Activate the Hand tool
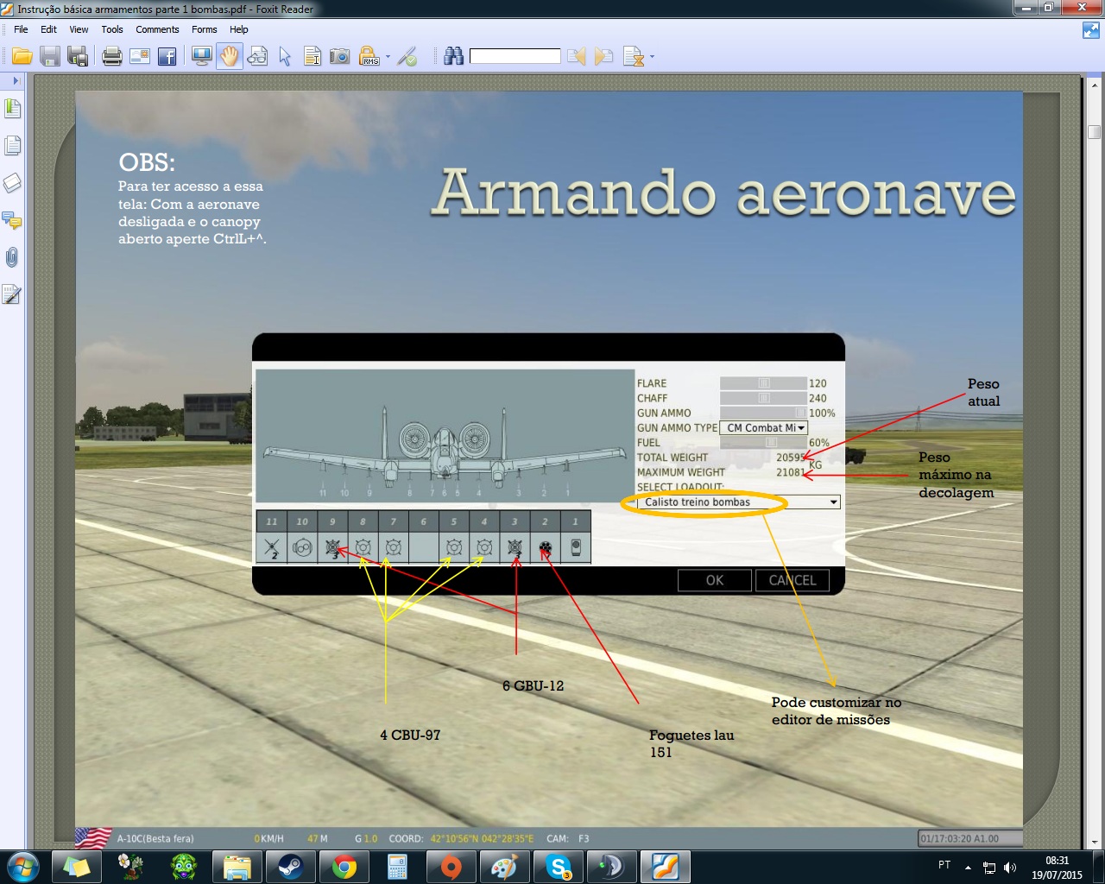1105x884 pixels. 229,57
